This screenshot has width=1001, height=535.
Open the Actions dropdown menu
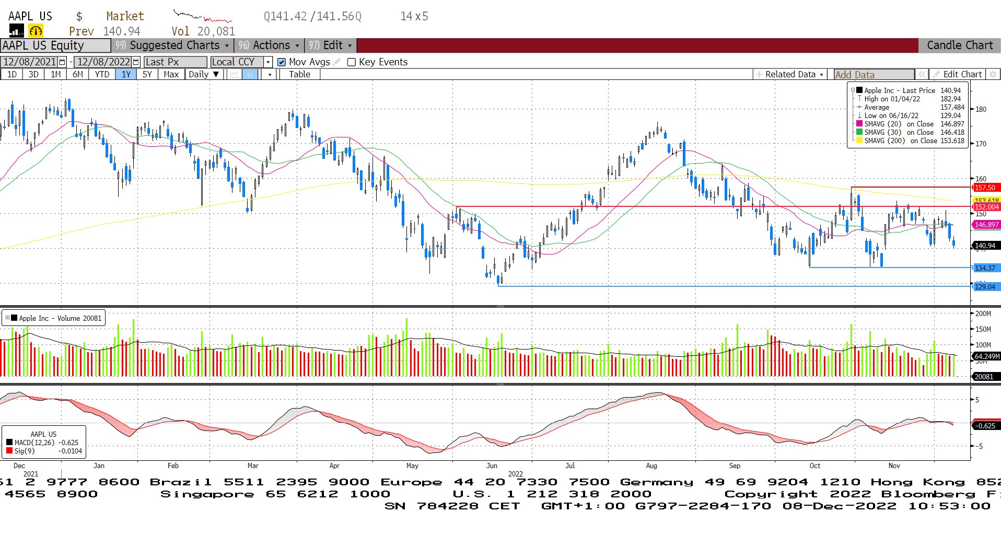[269, 45]
